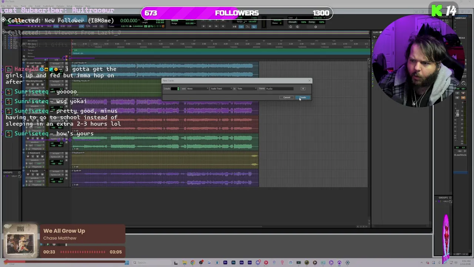Viewport: 474px width, 267px height.
Task: Open the gear settings app in the taskbar
Action: (347, 263)
